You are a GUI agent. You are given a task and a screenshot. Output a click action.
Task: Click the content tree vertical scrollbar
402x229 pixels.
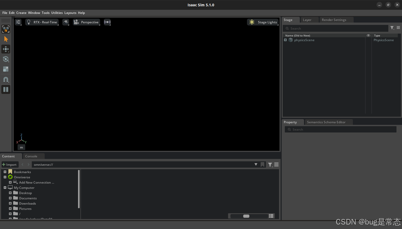tap(79, 189)
